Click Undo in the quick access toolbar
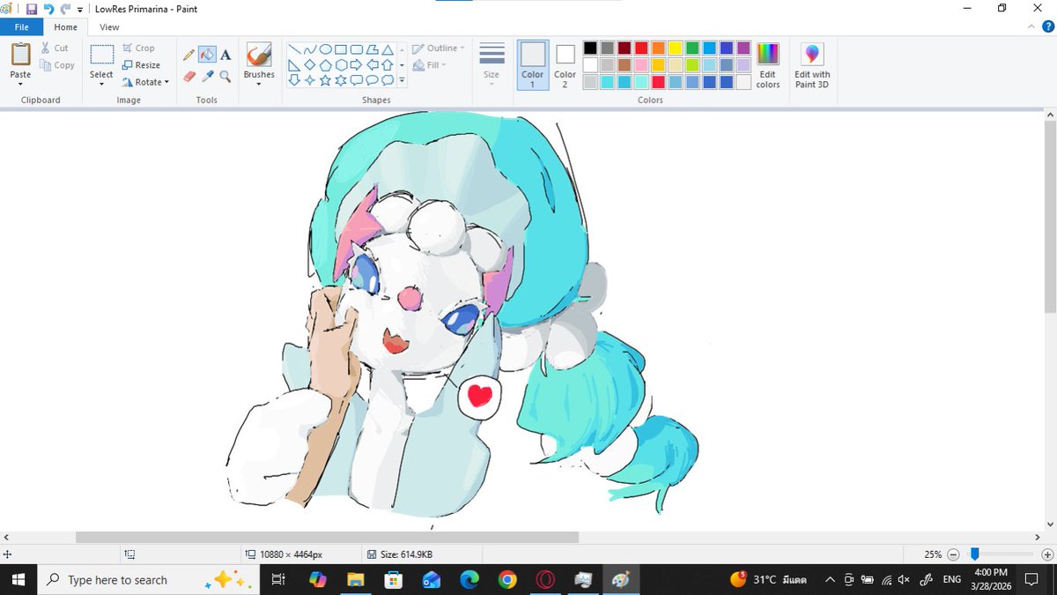1057x595 pixels. [49, 9]
